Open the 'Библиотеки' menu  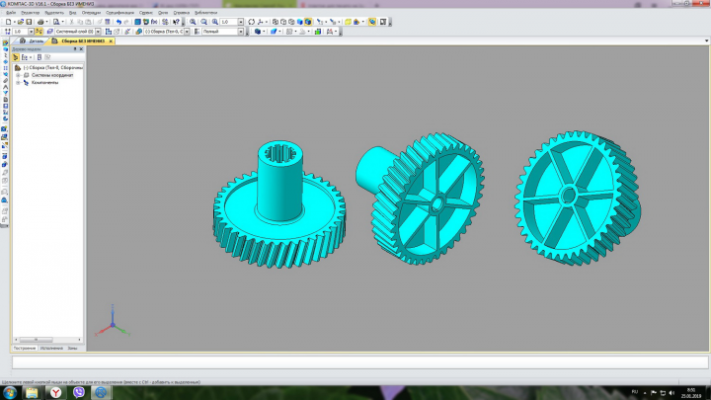click(205, 13)
